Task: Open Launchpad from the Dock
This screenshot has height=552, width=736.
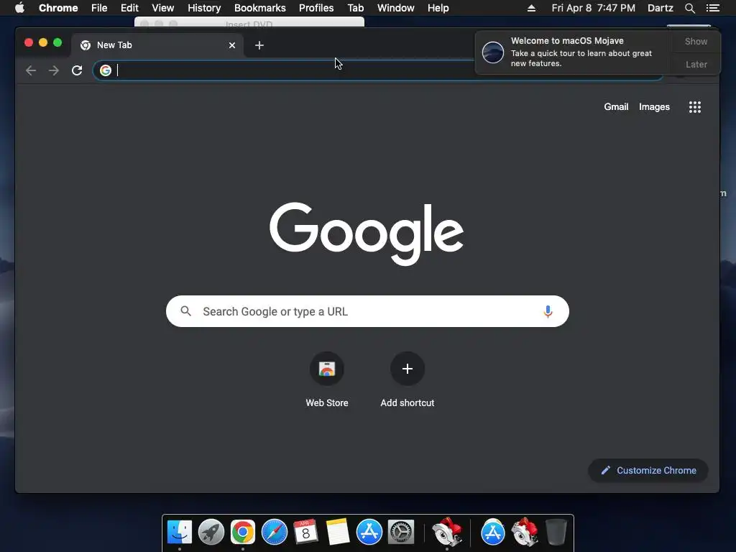Action: 211,533
